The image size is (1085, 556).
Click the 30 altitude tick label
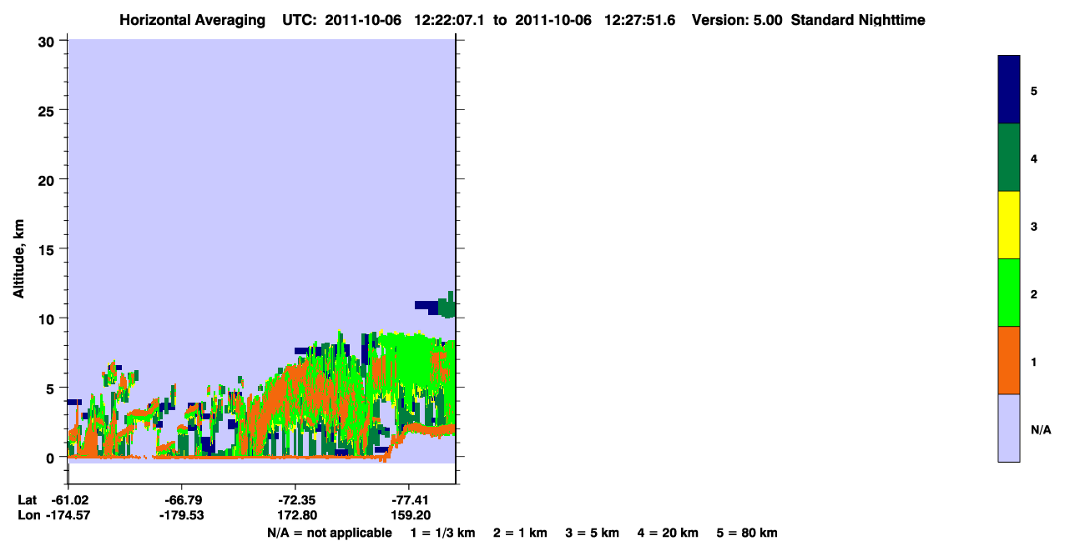48,41
